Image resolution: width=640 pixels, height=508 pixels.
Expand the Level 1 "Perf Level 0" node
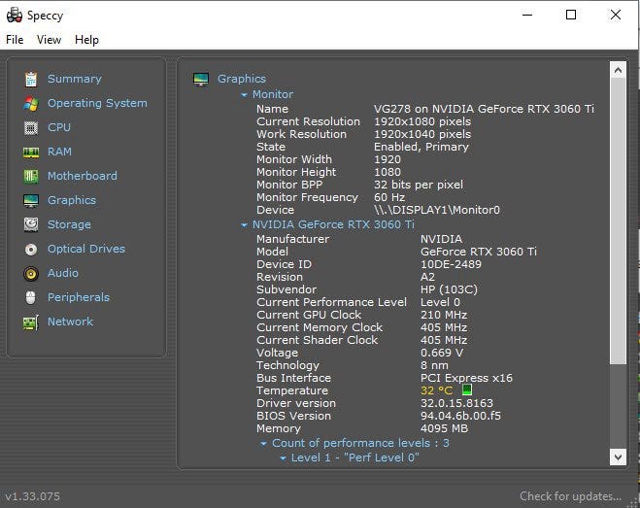[283, 457]
